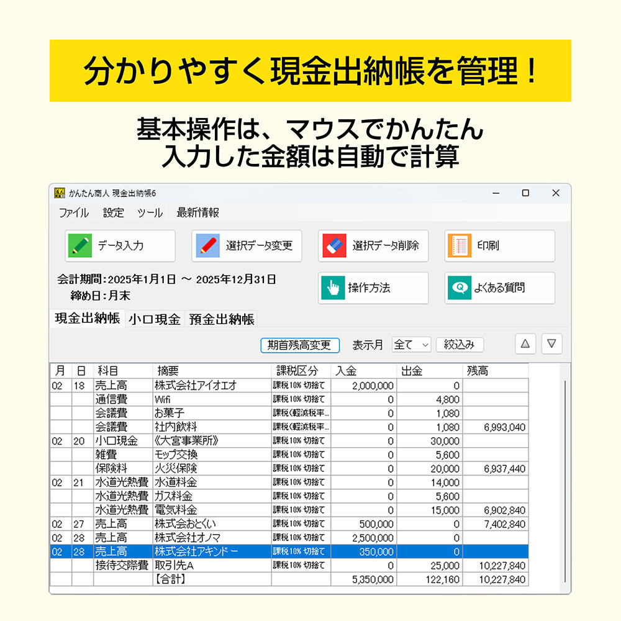Click the 期首残高変更 button
Image resolution: width=621 pixels, height=621 pixels.
pyautogui.click(x=300, y=345)
